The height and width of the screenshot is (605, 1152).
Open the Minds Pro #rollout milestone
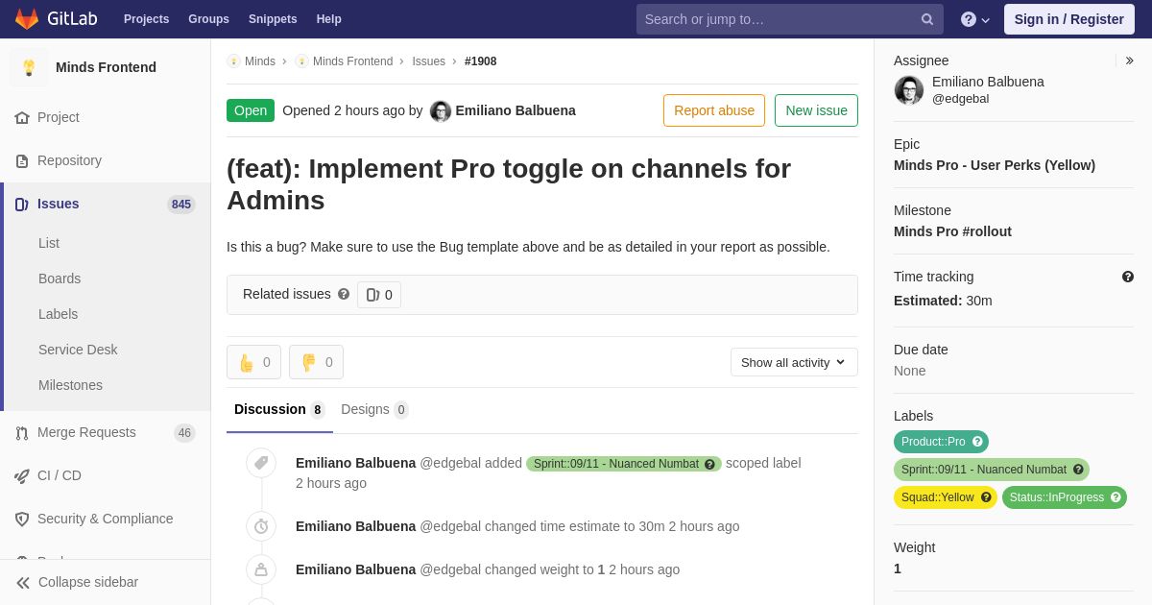(952, 231)
